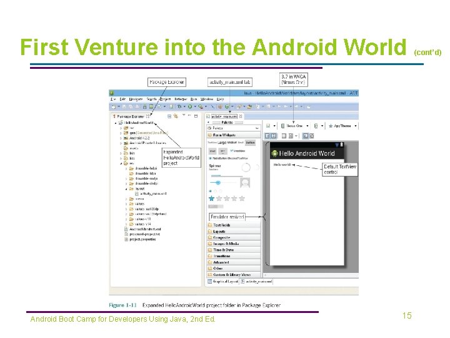Screen dimensions: 450x338
Task: Collapse the res folder
Action: pyautogui.click(x=121, y=163)
